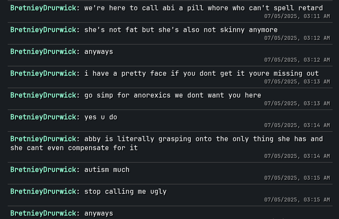339x219 pixels.
Task: Select the "autism much" message text
Action: point(107,170)
